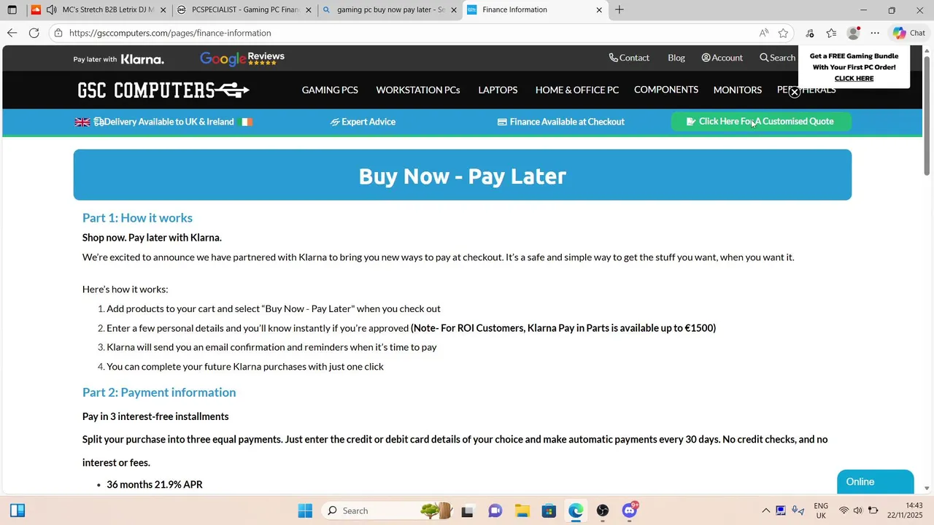Switch the ENG UK input language
This screenshot has height=525, width=934.
(x=821, y=510)
